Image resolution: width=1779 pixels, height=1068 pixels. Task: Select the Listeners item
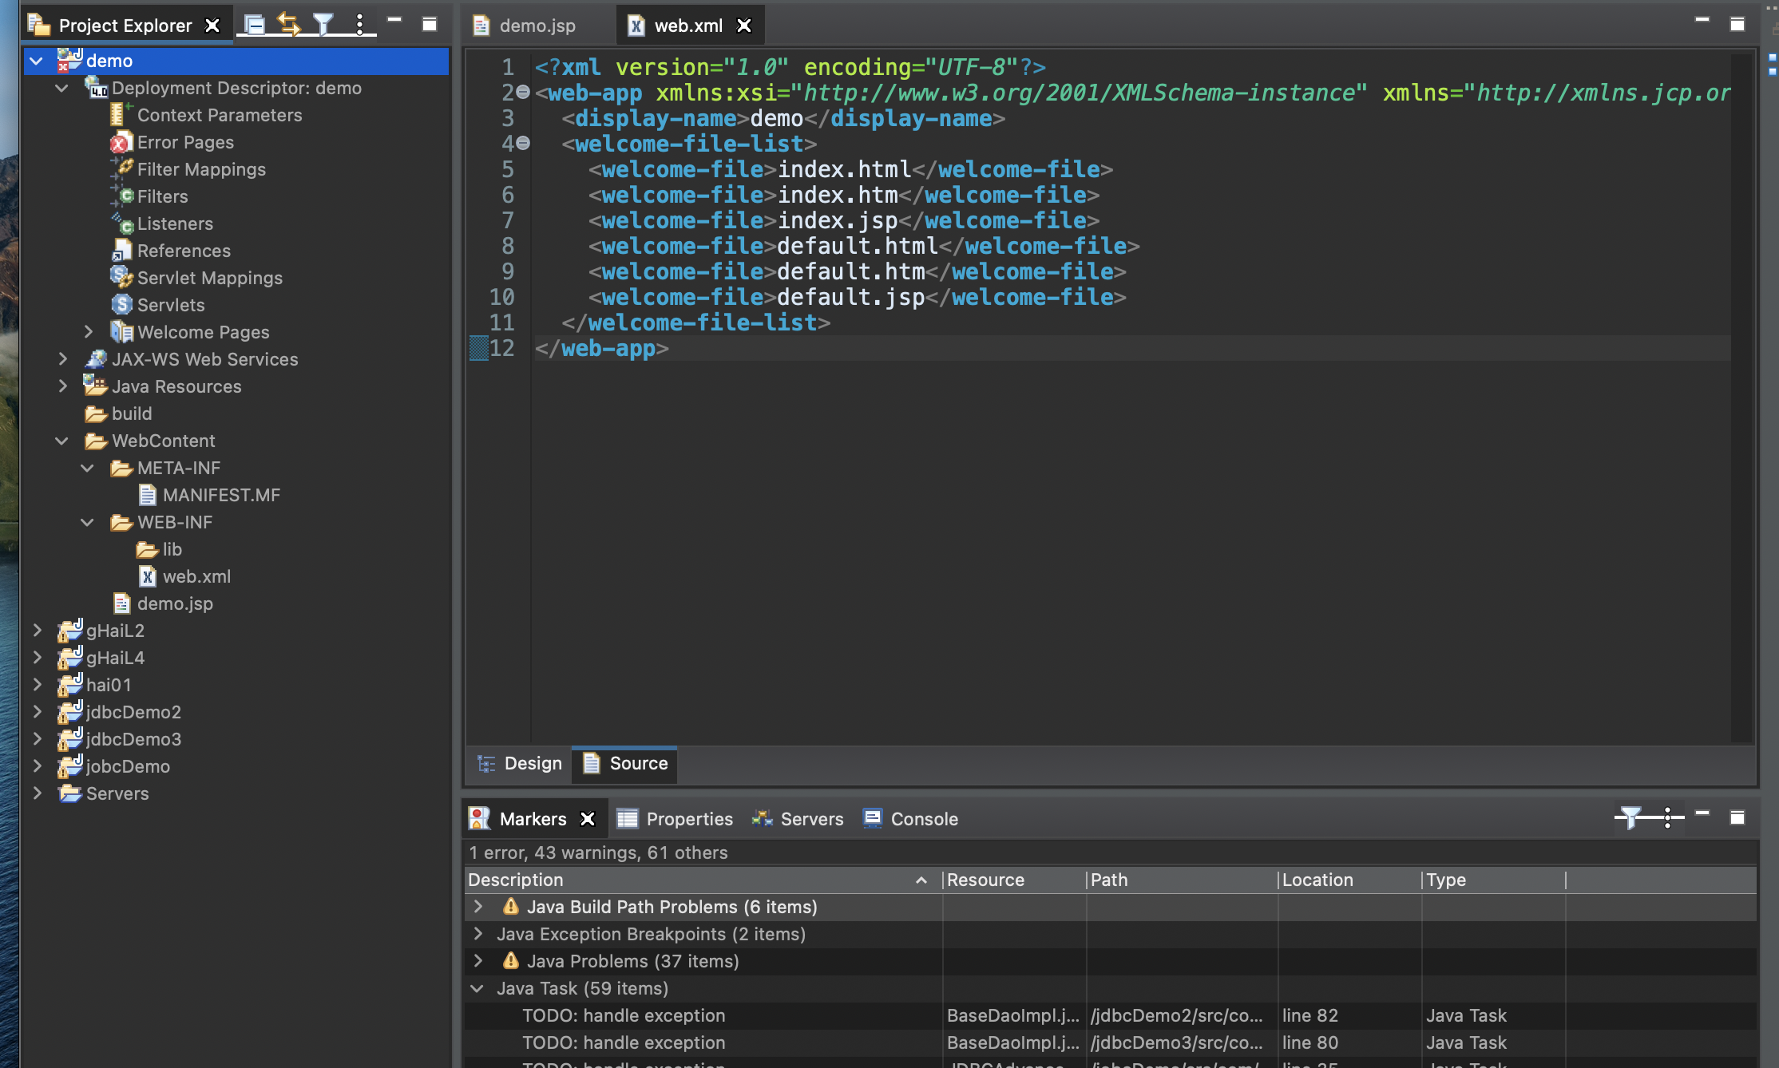click(x=175, y=223)
